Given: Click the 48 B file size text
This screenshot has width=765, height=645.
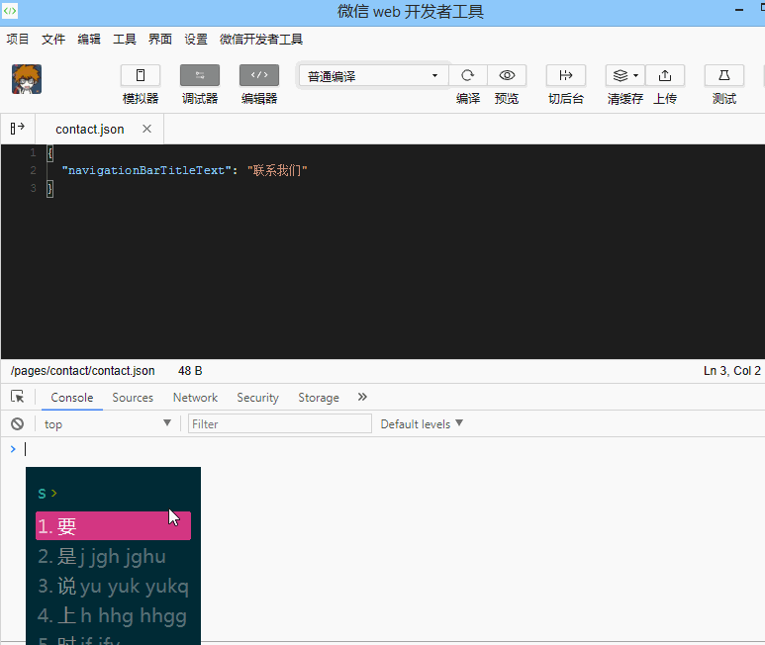Looking at the screenshot, I should pyautogui.click(x=190, y=371).
